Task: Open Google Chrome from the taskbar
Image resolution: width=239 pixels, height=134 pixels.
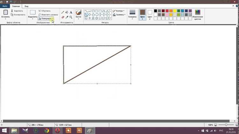Action: (47, 130)
